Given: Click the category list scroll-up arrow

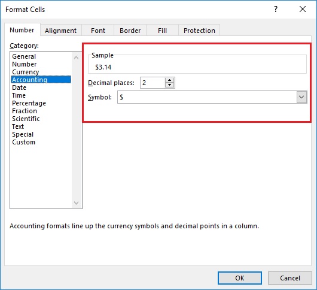Looking at the screenshot, I should [x=76, y=58].
